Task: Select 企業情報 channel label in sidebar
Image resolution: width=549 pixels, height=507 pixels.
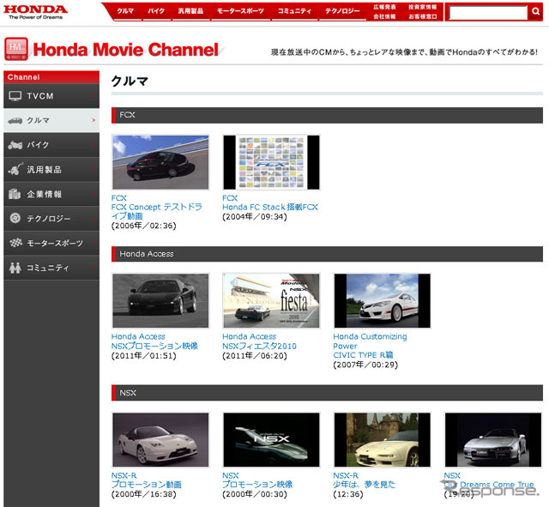Action: [x=44, y=194]
